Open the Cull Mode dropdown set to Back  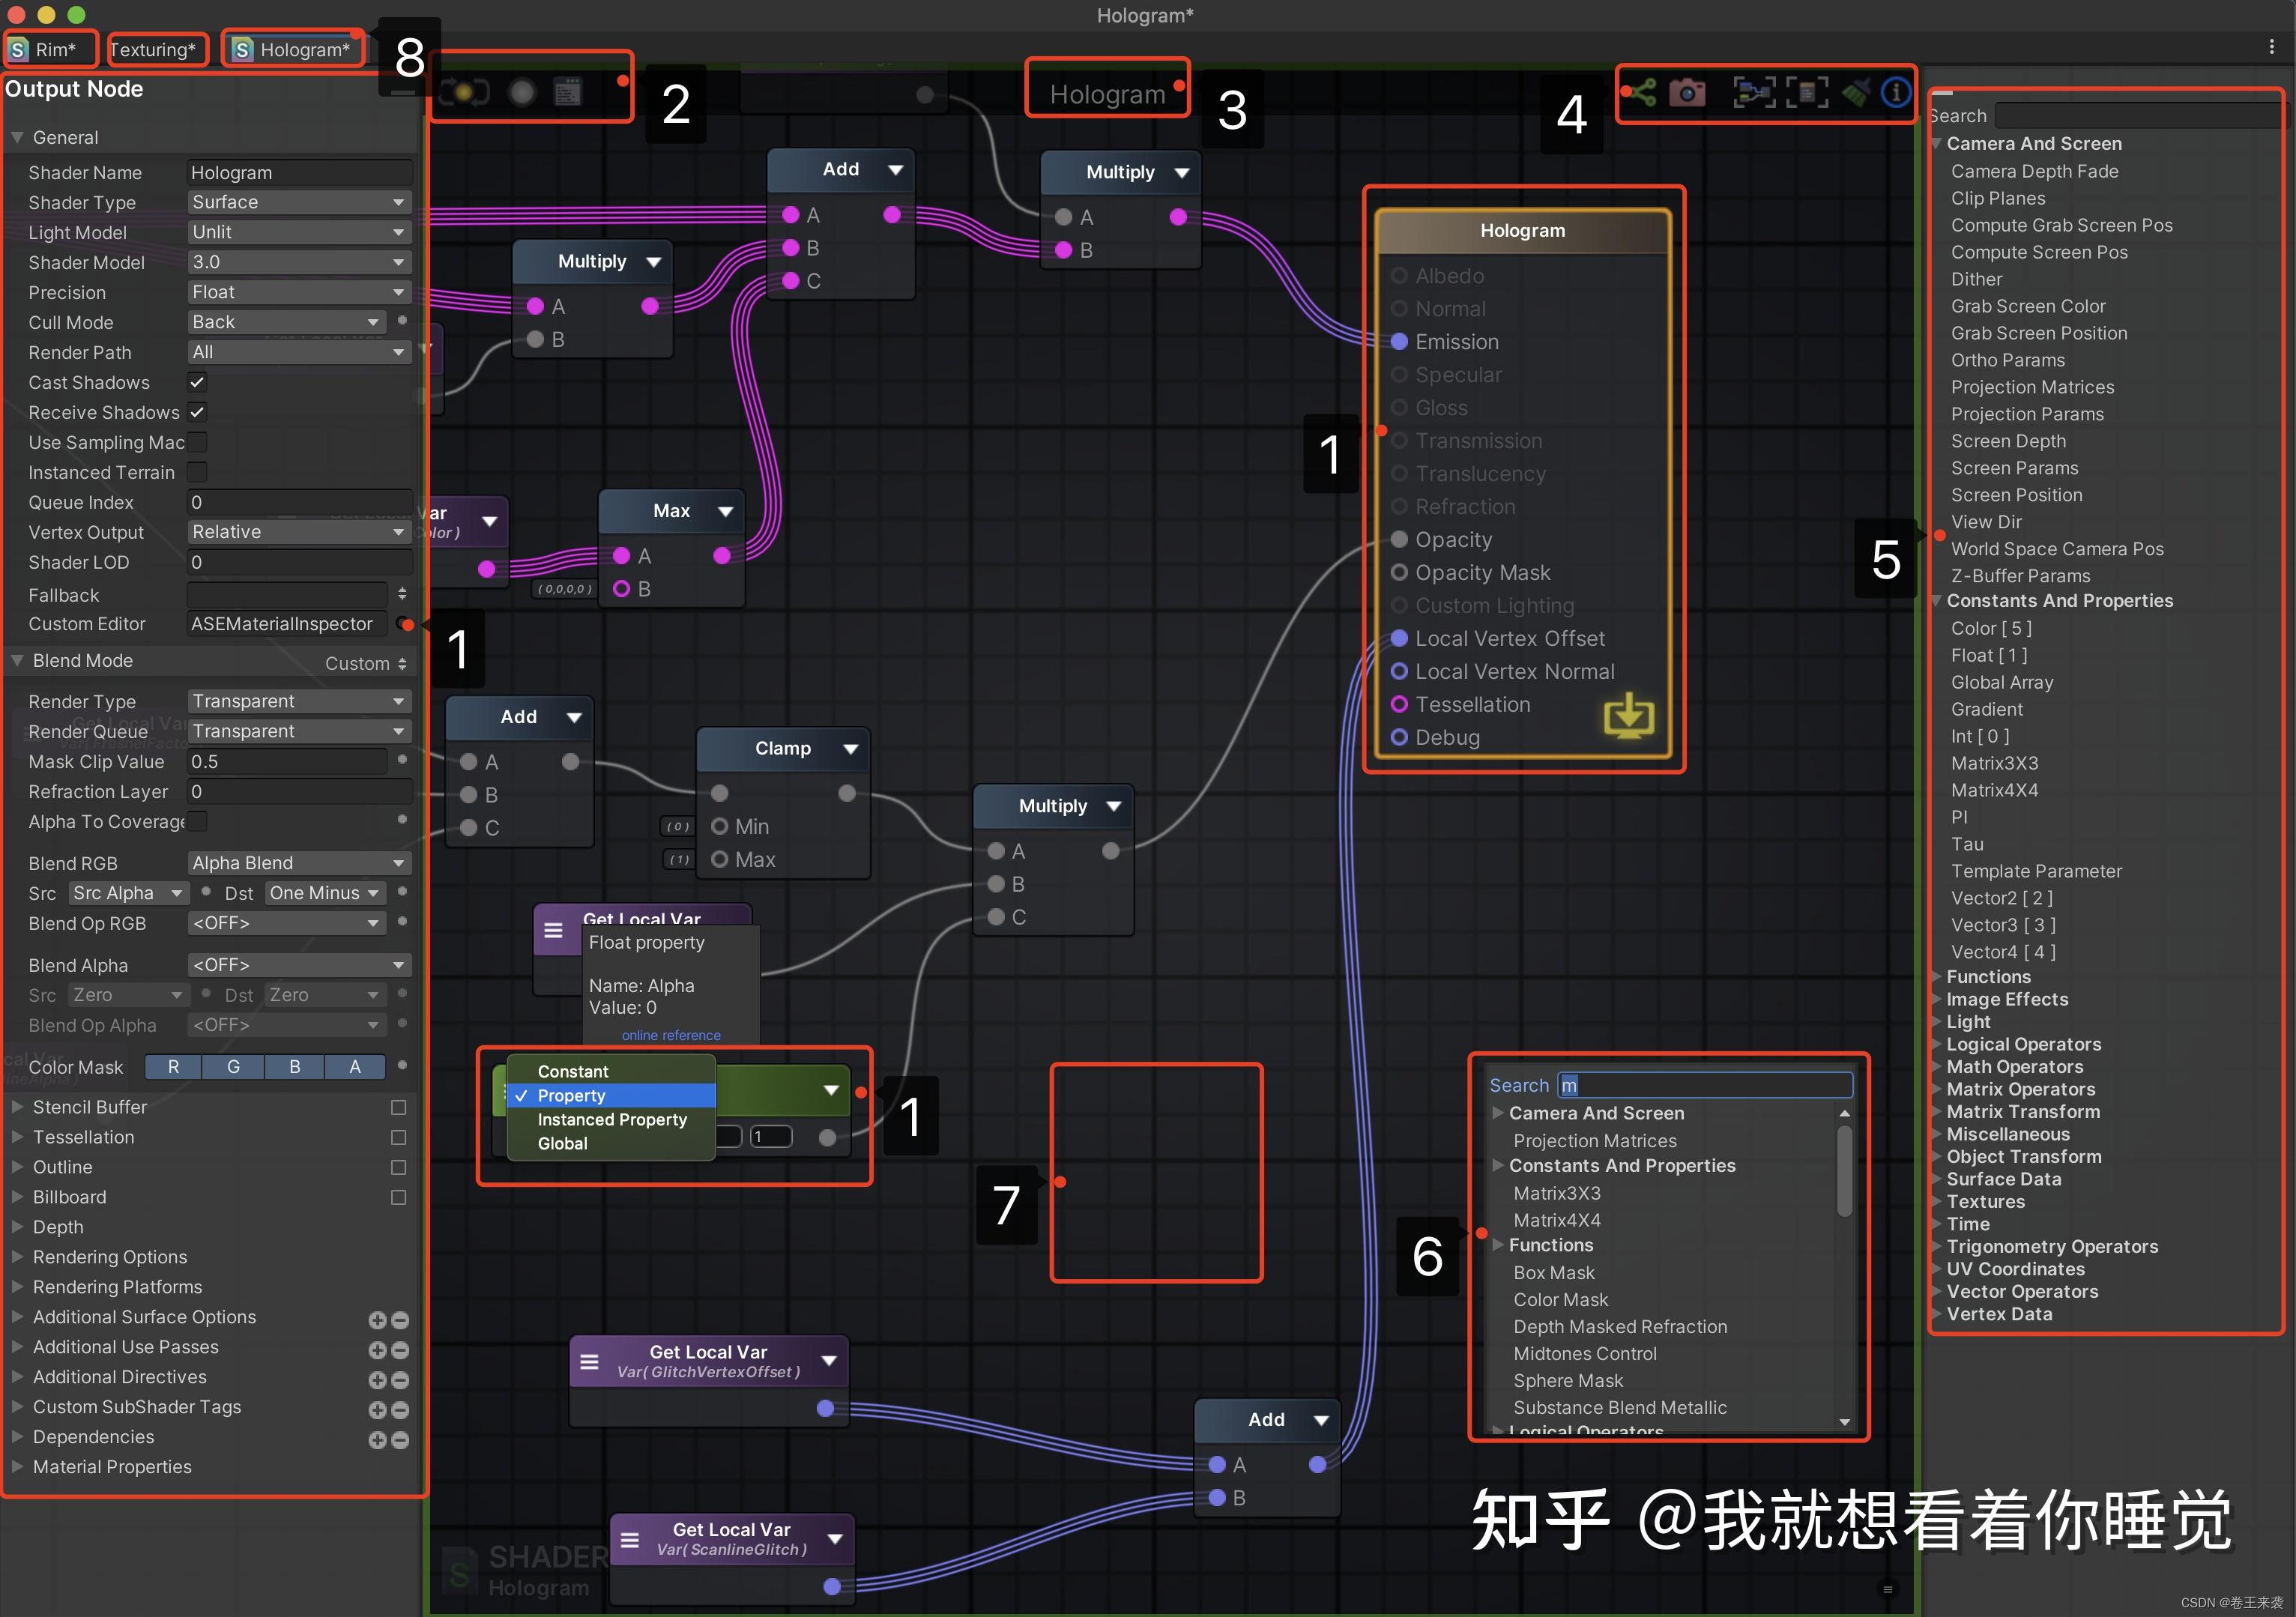(x=285, y=322)
